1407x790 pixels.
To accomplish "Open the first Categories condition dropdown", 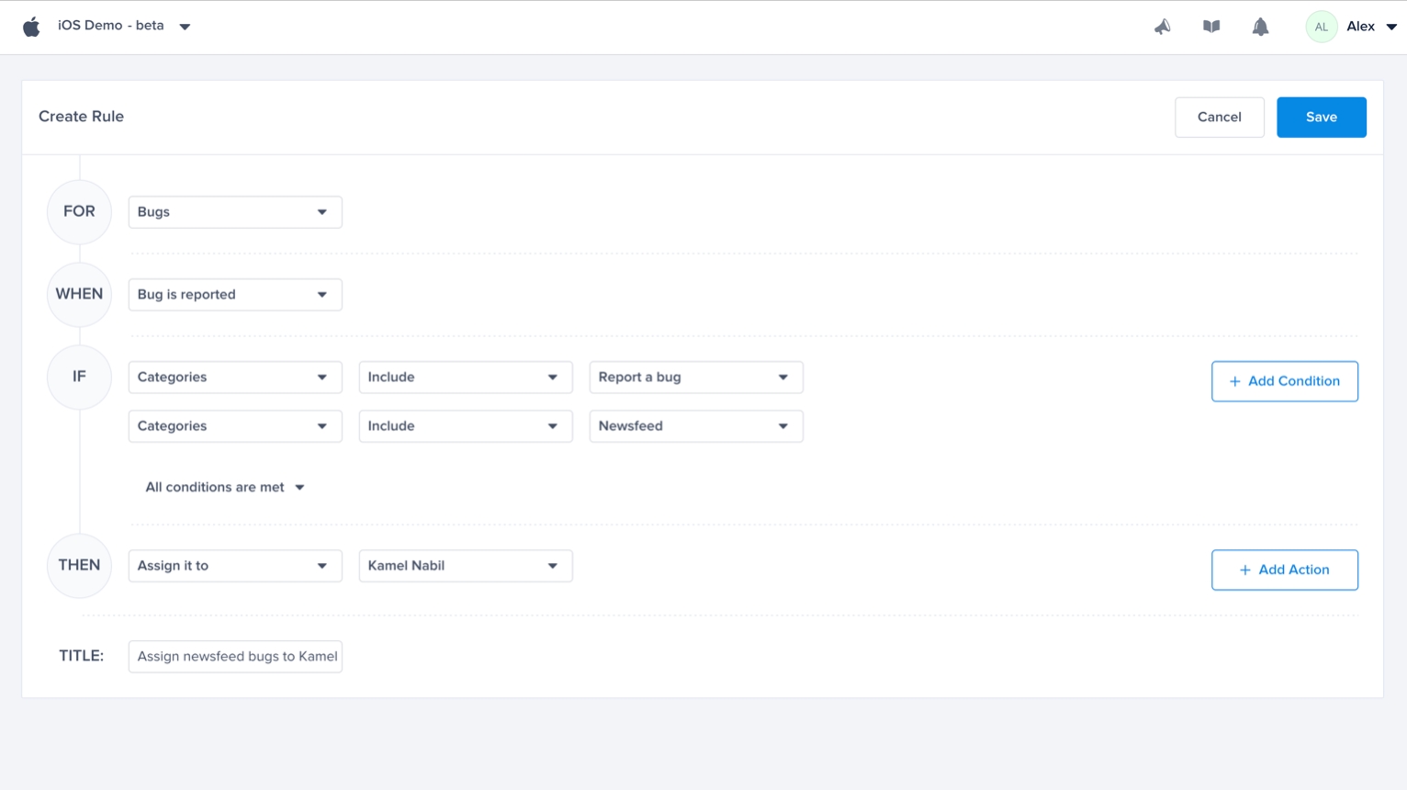I will 234,378.
